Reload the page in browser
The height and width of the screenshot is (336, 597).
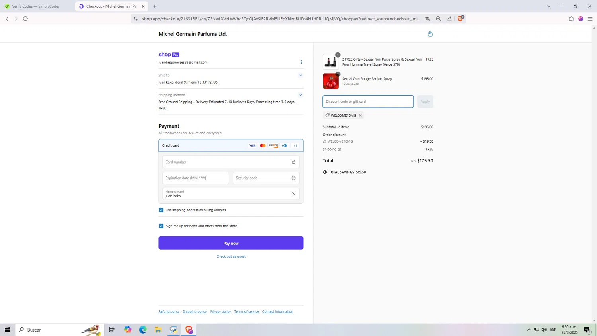click(x=25, y=19)
